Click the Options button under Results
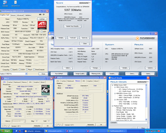 point(150,68)
